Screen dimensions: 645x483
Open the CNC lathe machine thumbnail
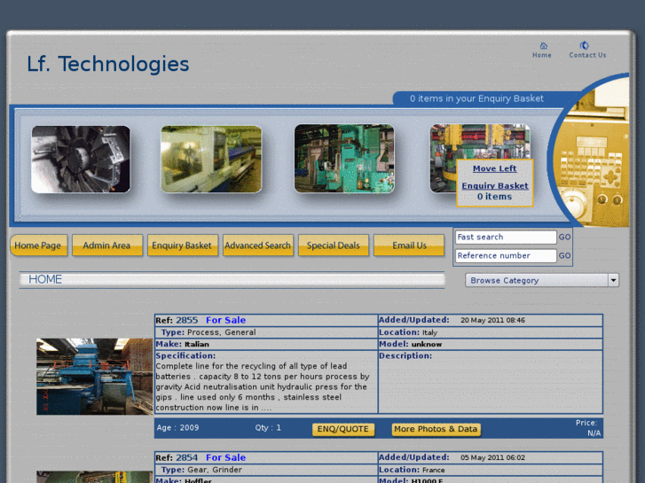pos(211,160)
